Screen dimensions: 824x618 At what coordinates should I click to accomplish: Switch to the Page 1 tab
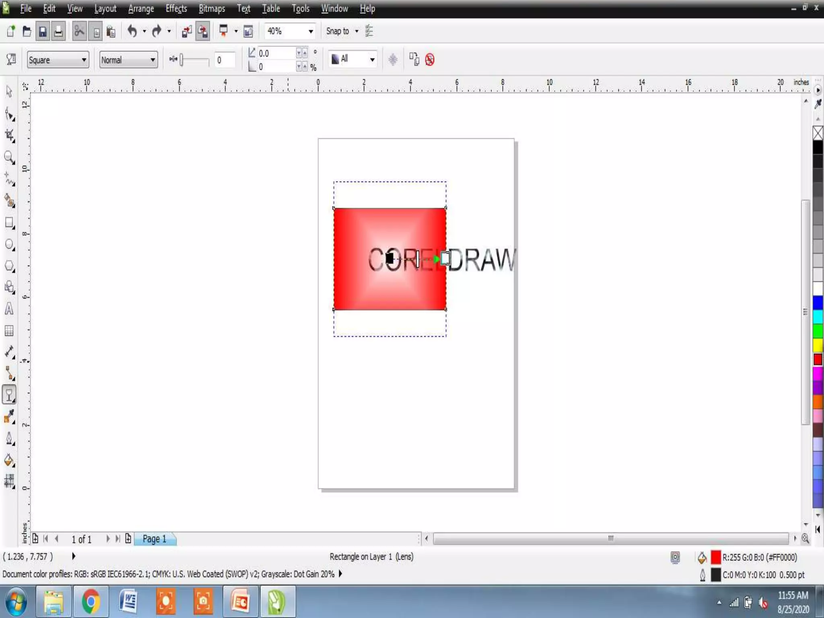154,539
